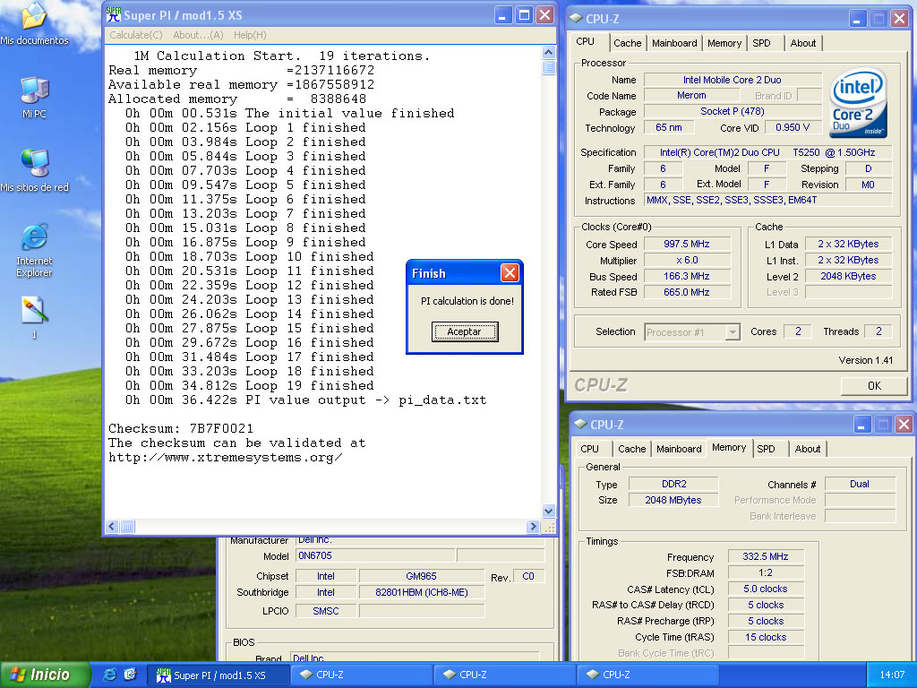This screenshot has height=688, width=917.
Task: Click the Super PI horizontal scroll thumb
Action: point(127,526)
